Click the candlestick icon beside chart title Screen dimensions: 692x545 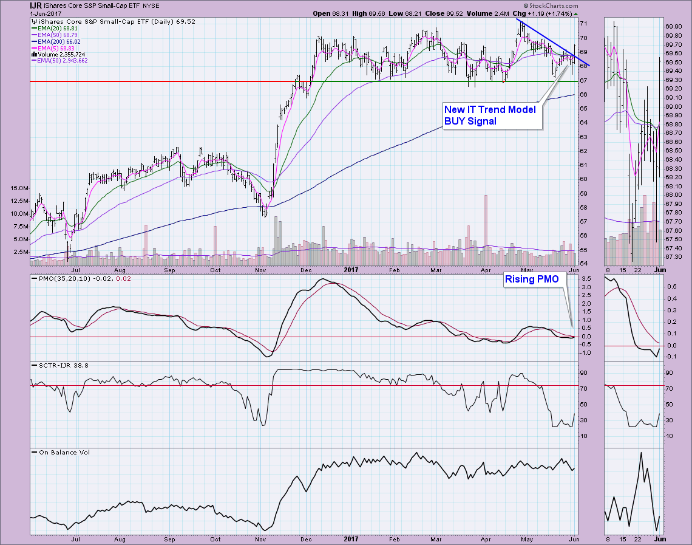coord(34,22)
